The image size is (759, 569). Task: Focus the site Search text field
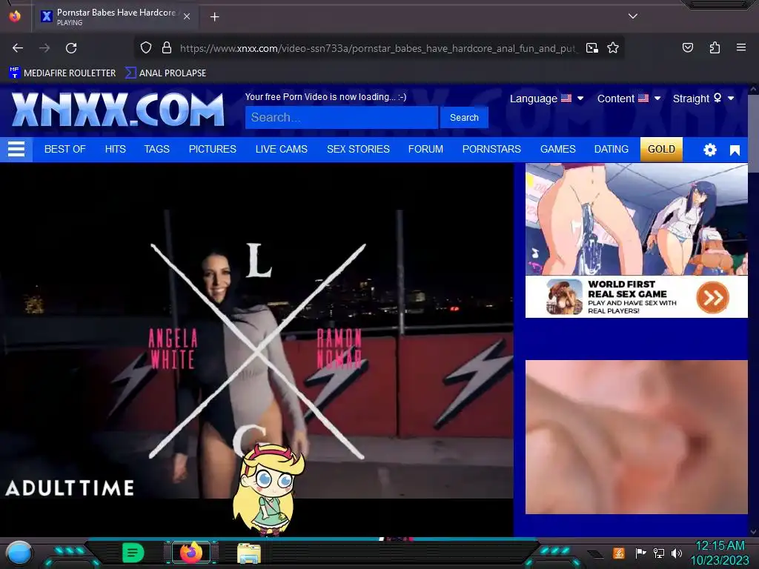[341, 118]
